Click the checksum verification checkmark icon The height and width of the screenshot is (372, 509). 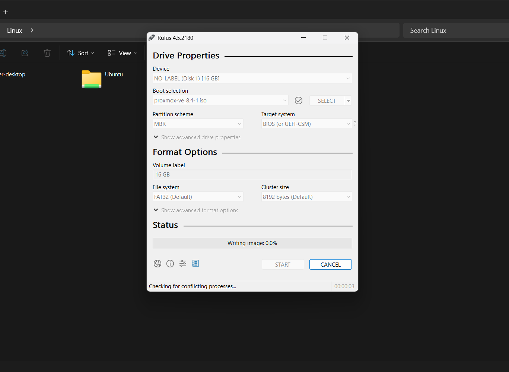tap(299, 100)
